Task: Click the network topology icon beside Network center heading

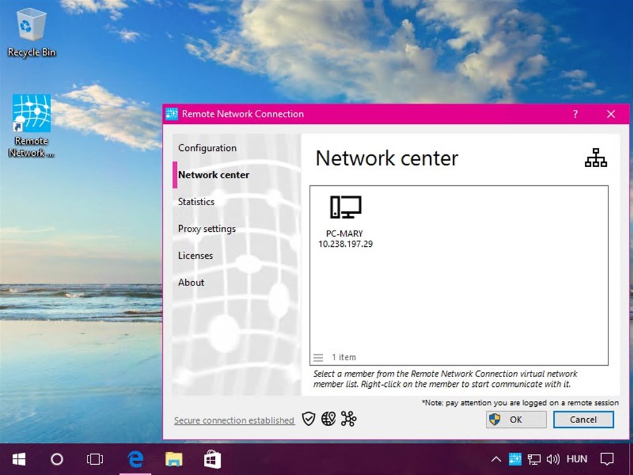Action: click(x=596, y=158)
